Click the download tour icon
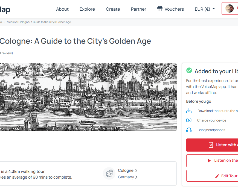This screenshot has height=192, width=238. [189, 111]
